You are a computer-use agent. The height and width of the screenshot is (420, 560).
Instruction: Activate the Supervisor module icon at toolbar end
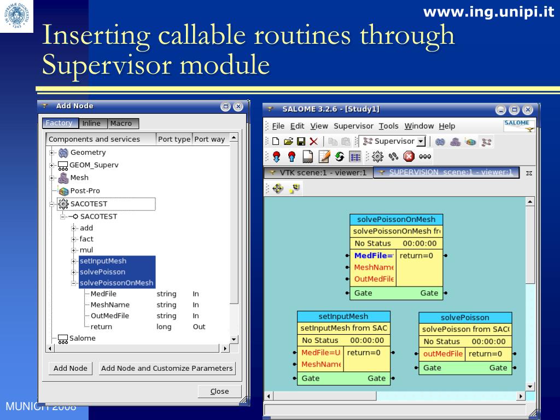[x=486, y=142]
